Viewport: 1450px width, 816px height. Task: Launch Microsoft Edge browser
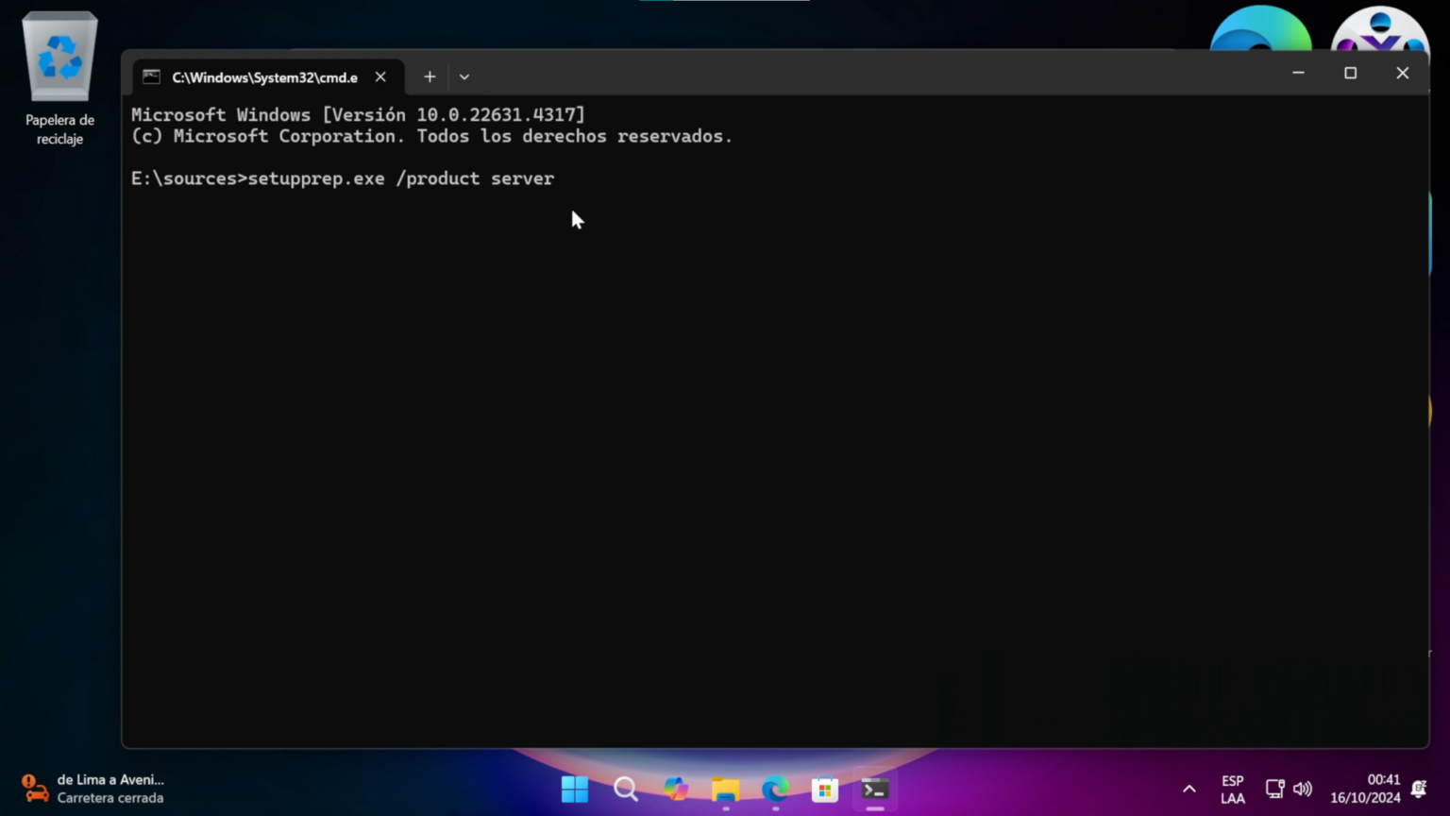coord(775,789)
